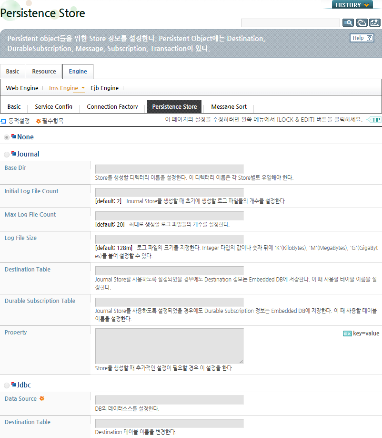Viewport: 382px width, 438px height.
Task: Click the Journal section heading
Action: [28, 154]
